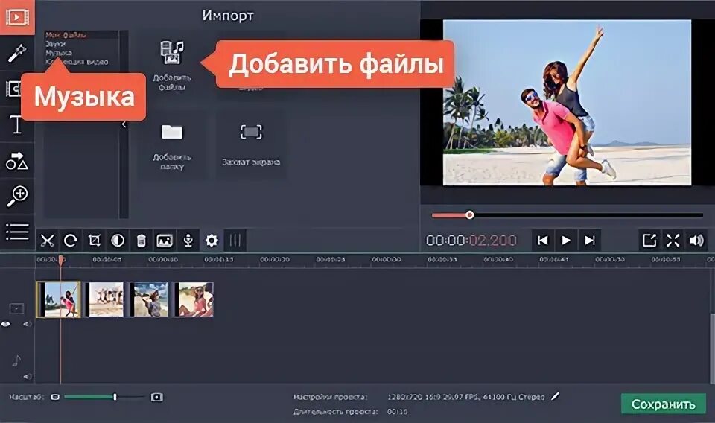The height and width of the screenshot is (423, 715).
Task: Skip to next frame in player
Action: 590,241
